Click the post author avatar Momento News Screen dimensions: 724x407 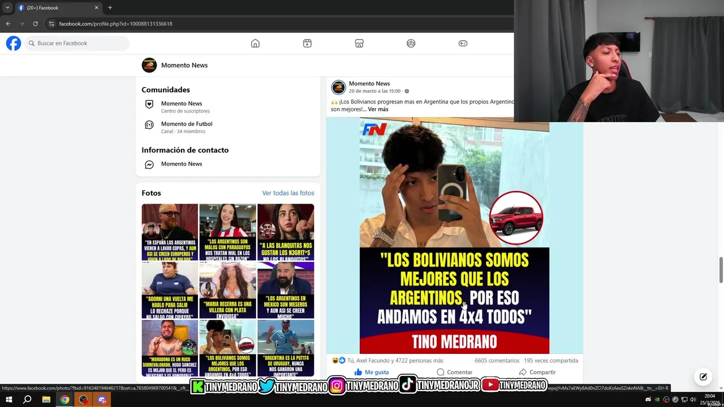click(338, 87)
